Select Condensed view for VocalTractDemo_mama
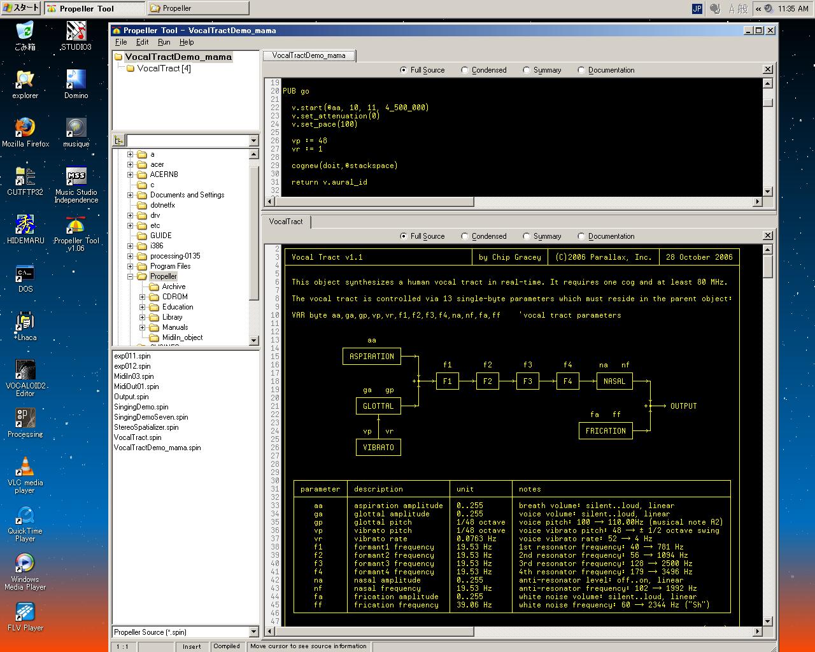This screenshot has width=815, height=652. 465,70
